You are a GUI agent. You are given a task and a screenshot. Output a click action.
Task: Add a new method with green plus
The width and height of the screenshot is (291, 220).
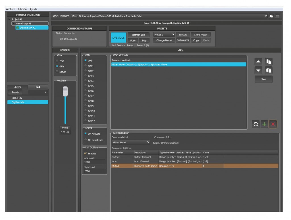tap(264, 124)
